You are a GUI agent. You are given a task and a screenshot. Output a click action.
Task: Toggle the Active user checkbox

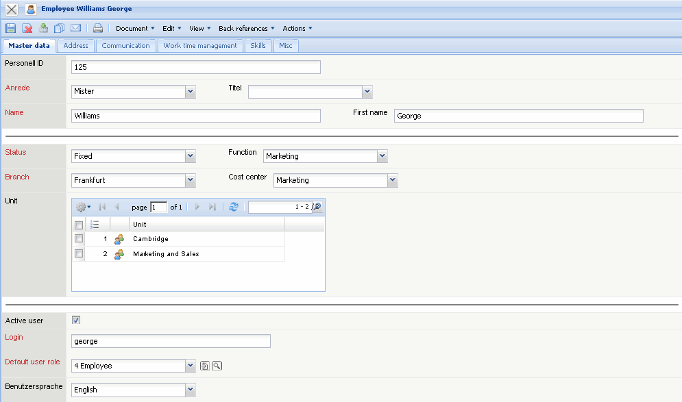(76, 320)
